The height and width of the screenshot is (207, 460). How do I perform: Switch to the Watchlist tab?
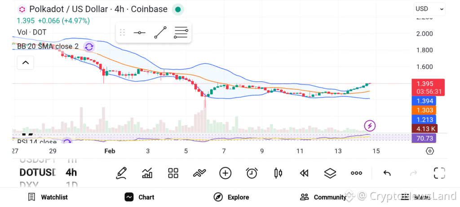click(x=48, y=197)
